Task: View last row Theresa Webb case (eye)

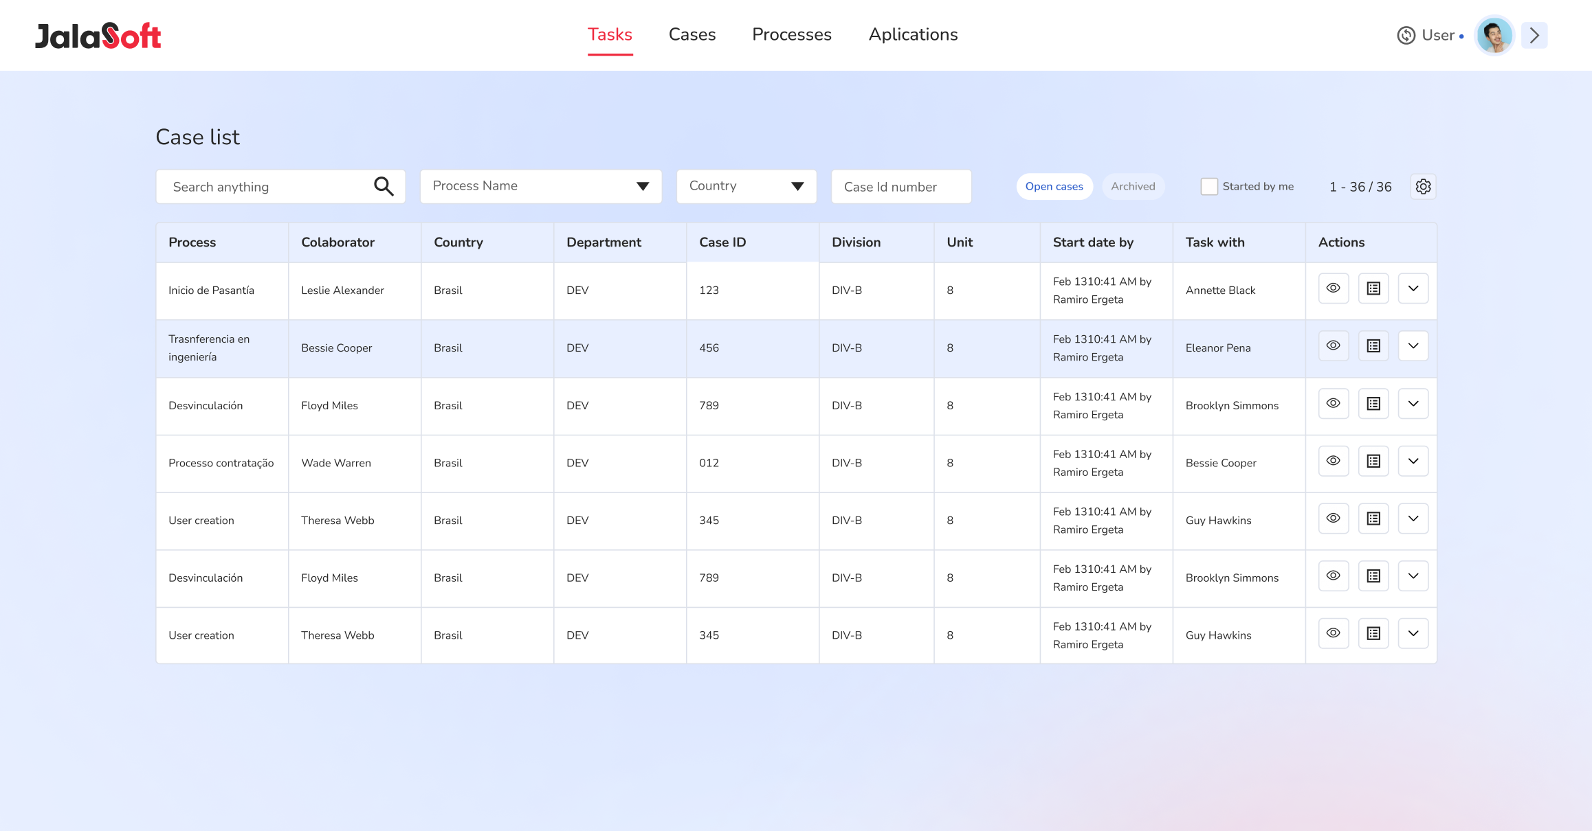Action: click(1334, 633)
